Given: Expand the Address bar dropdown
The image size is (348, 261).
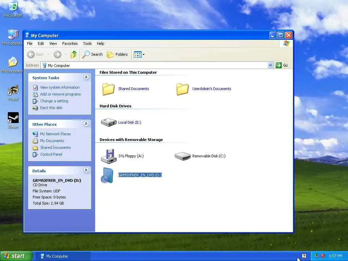Looking at the screenshot, I should click(270, 65).
